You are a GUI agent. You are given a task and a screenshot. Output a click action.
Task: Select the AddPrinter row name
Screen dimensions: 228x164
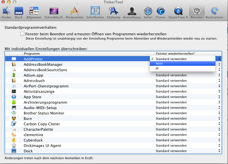[x=33, y=59]
